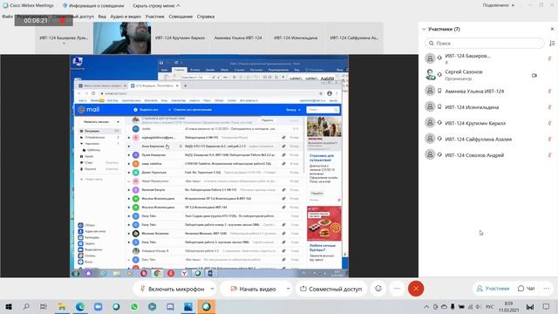The image size is (558, 314).
Task: Open more options beside reactions button
Action: pyautogui.click(x=398, y=289)
